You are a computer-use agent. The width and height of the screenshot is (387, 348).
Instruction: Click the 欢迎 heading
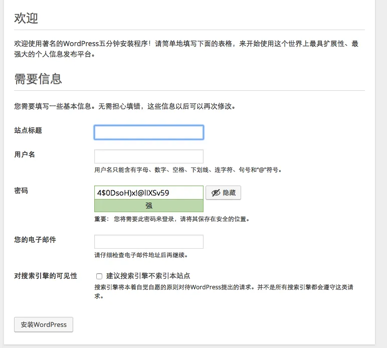click(x=26, y=18)
